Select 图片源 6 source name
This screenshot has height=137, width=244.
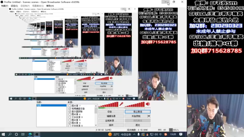click(x=76, y=114)
